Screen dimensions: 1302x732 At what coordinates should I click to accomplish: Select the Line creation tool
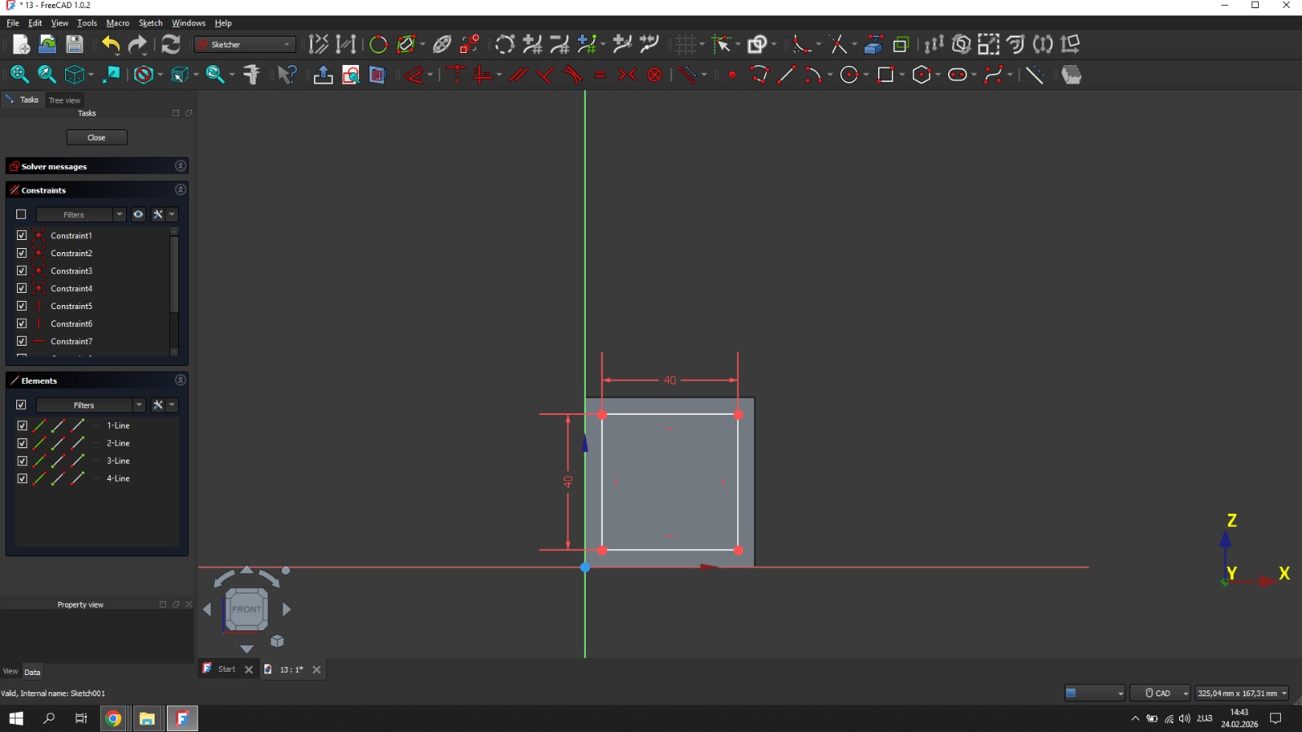(x=786, y=75)
